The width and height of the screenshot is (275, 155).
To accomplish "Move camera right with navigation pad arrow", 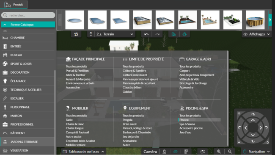I will (x=261, y=128).
